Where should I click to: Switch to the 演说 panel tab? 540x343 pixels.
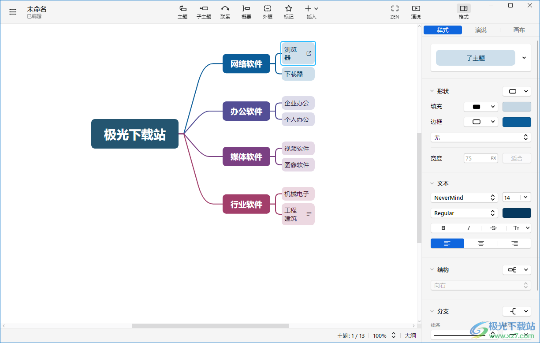[481, 30]
